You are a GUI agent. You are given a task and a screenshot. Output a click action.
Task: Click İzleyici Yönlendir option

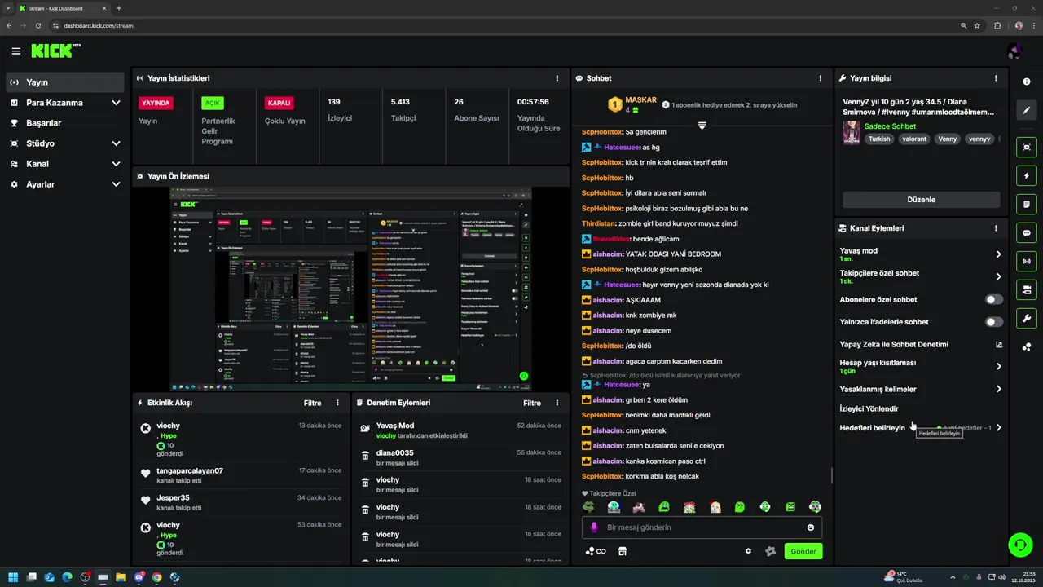[869, 408]
